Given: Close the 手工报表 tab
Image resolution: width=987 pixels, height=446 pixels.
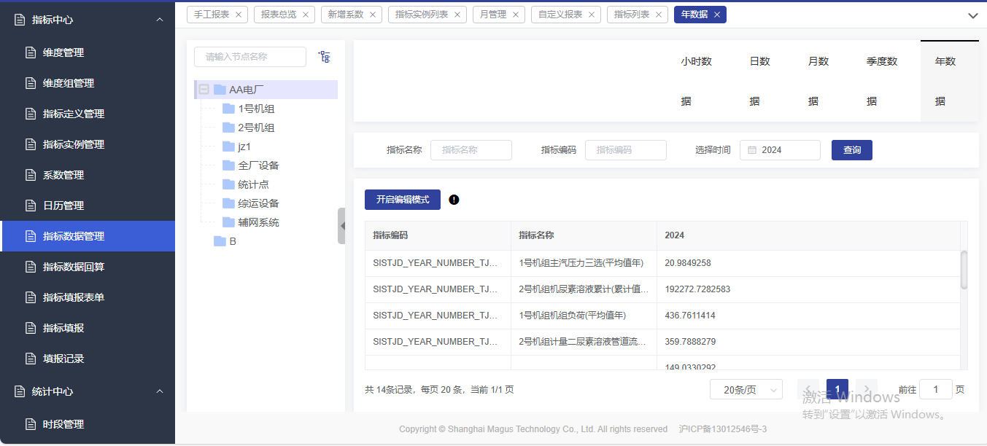Looking at the screenshot, I should [x=239, y=15].
